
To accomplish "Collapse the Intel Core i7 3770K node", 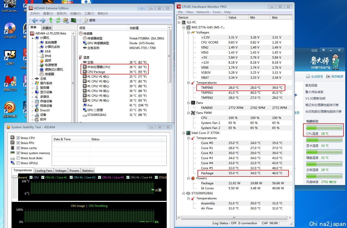I will [184, 133].
